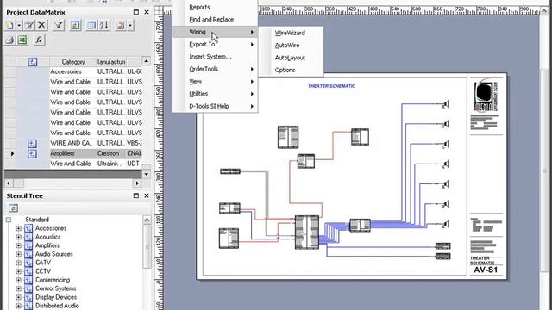This screenshot has width=552, height=310.
Task: Select Amplifiers label in the Stencil Tree
Action: coord(47,245)
